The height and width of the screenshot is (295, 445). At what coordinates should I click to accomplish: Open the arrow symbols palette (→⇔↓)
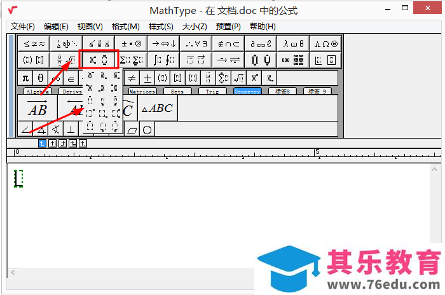click(x=163, y=43)
